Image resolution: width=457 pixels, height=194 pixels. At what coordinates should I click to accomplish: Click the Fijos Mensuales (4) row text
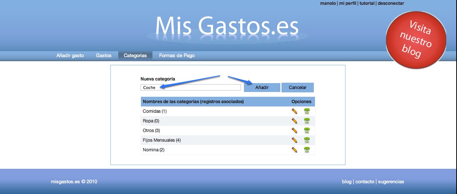tap(162, 140)
